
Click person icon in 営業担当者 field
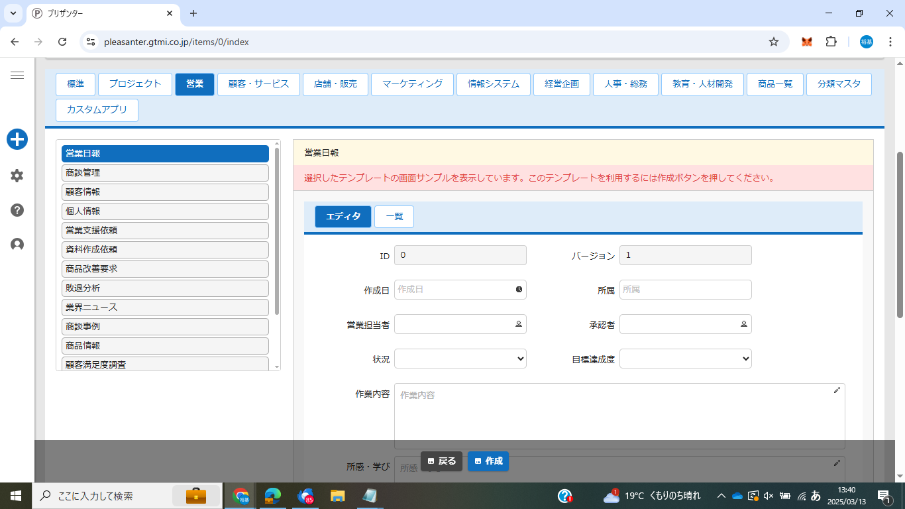tap(519, 324)
